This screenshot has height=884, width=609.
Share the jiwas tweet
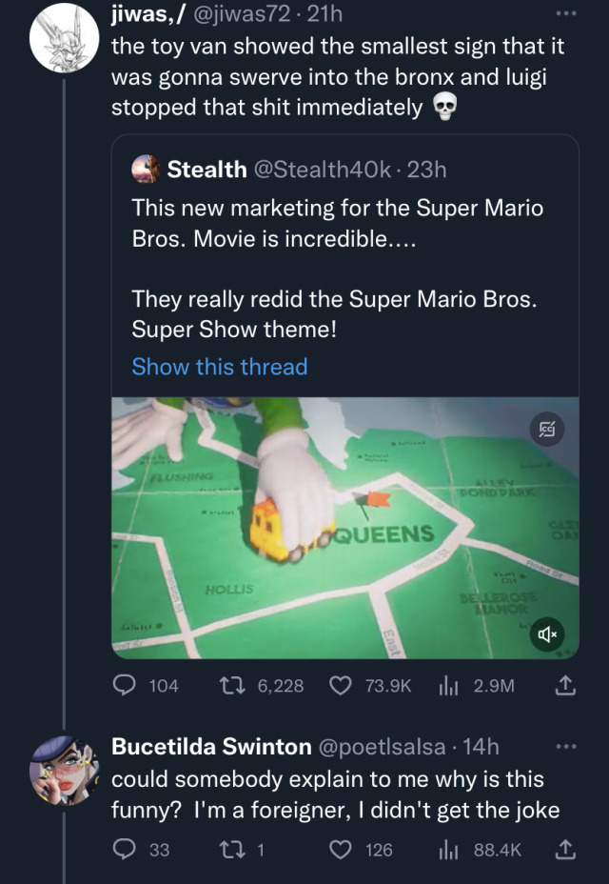(564, 684)
